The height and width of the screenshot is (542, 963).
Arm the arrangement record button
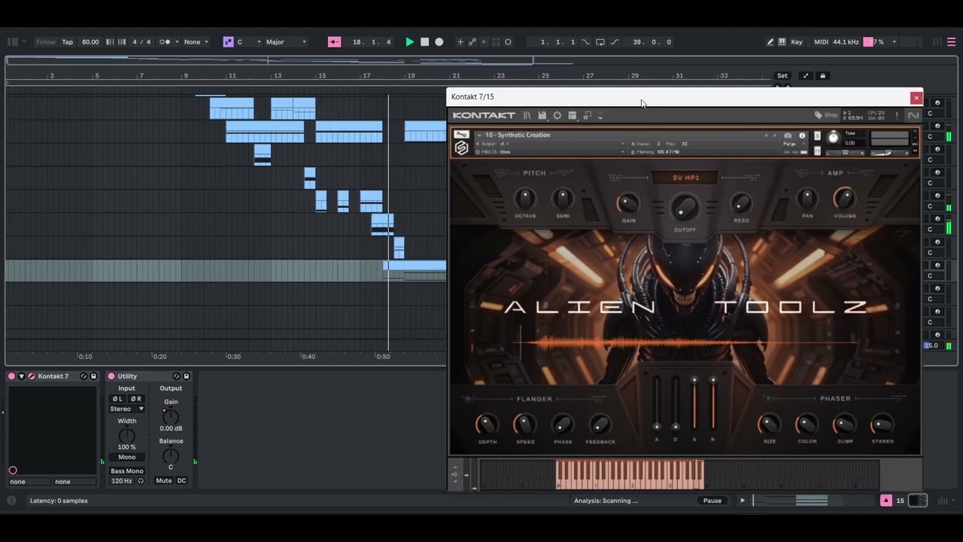point(439,42)
